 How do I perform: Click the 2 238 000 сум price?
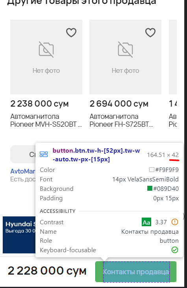[39, 104]
